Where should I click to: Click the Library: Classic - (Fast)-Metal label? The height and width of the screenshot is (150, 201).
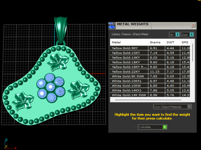(x=130, y=34)
